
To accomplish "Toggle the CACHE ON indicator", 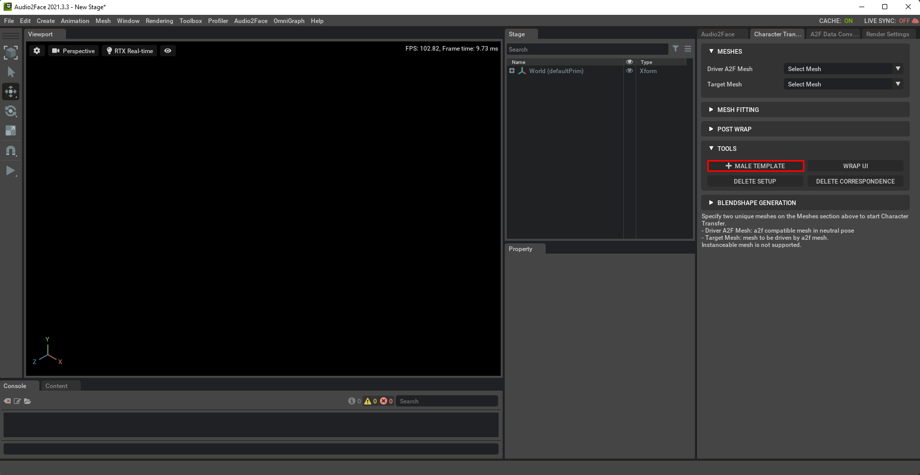I will [836, 21].
